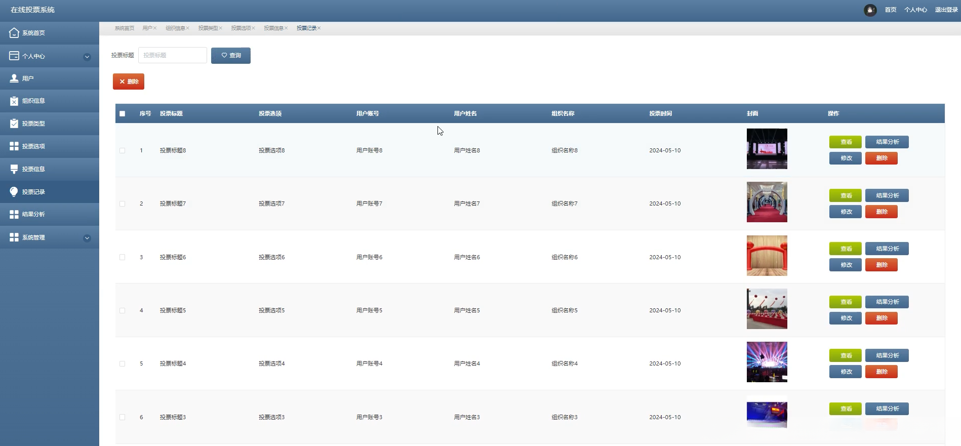The width and height of the screenshot is (961, 446).
Task: Click the grid icon beside 投票选项
Action: point(14,146)
